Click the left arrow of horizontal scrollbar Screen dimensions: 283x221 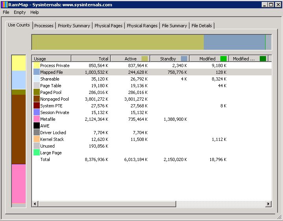35,204
